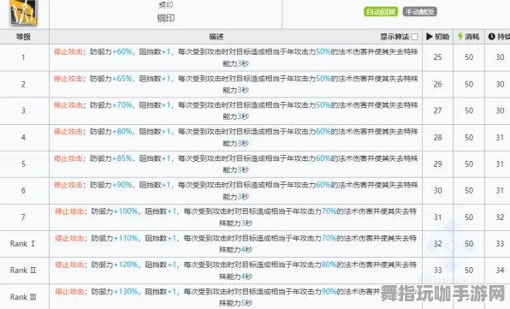This screenshot has width=510, height=309.
Task: Click initial SP value 29
Action: [x=438, y=164]
